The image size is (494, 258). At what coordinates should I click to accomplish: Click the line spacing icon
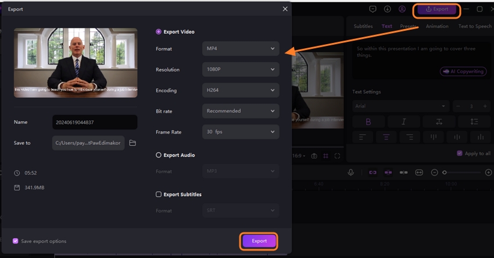pyautogui.click(x=474, y=121)
